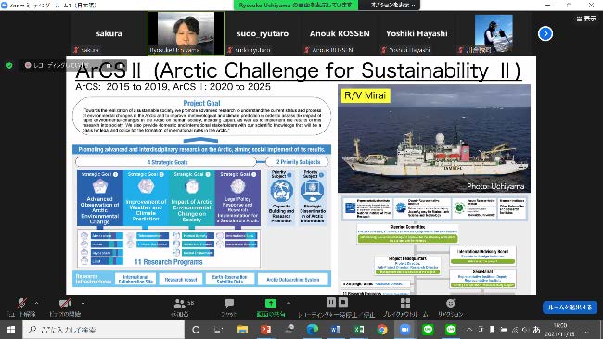
Task: Pause the recording
Action: tap(331, 303)
